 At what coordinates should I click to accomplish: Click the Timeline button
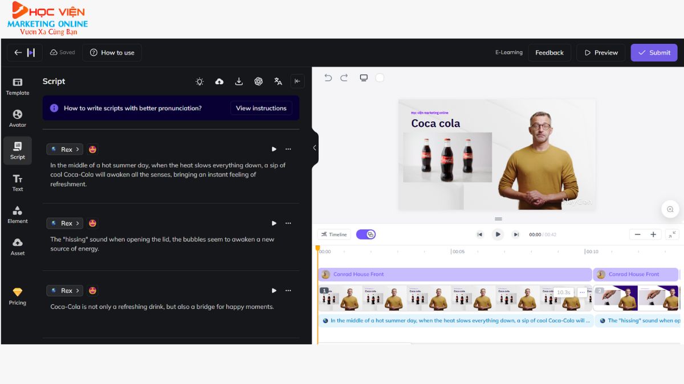pos(335,234)
